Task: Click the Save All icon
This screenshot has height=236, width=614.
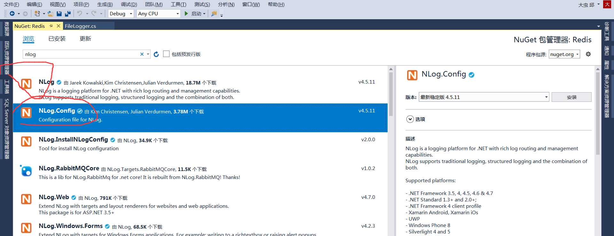Action: 68,13
